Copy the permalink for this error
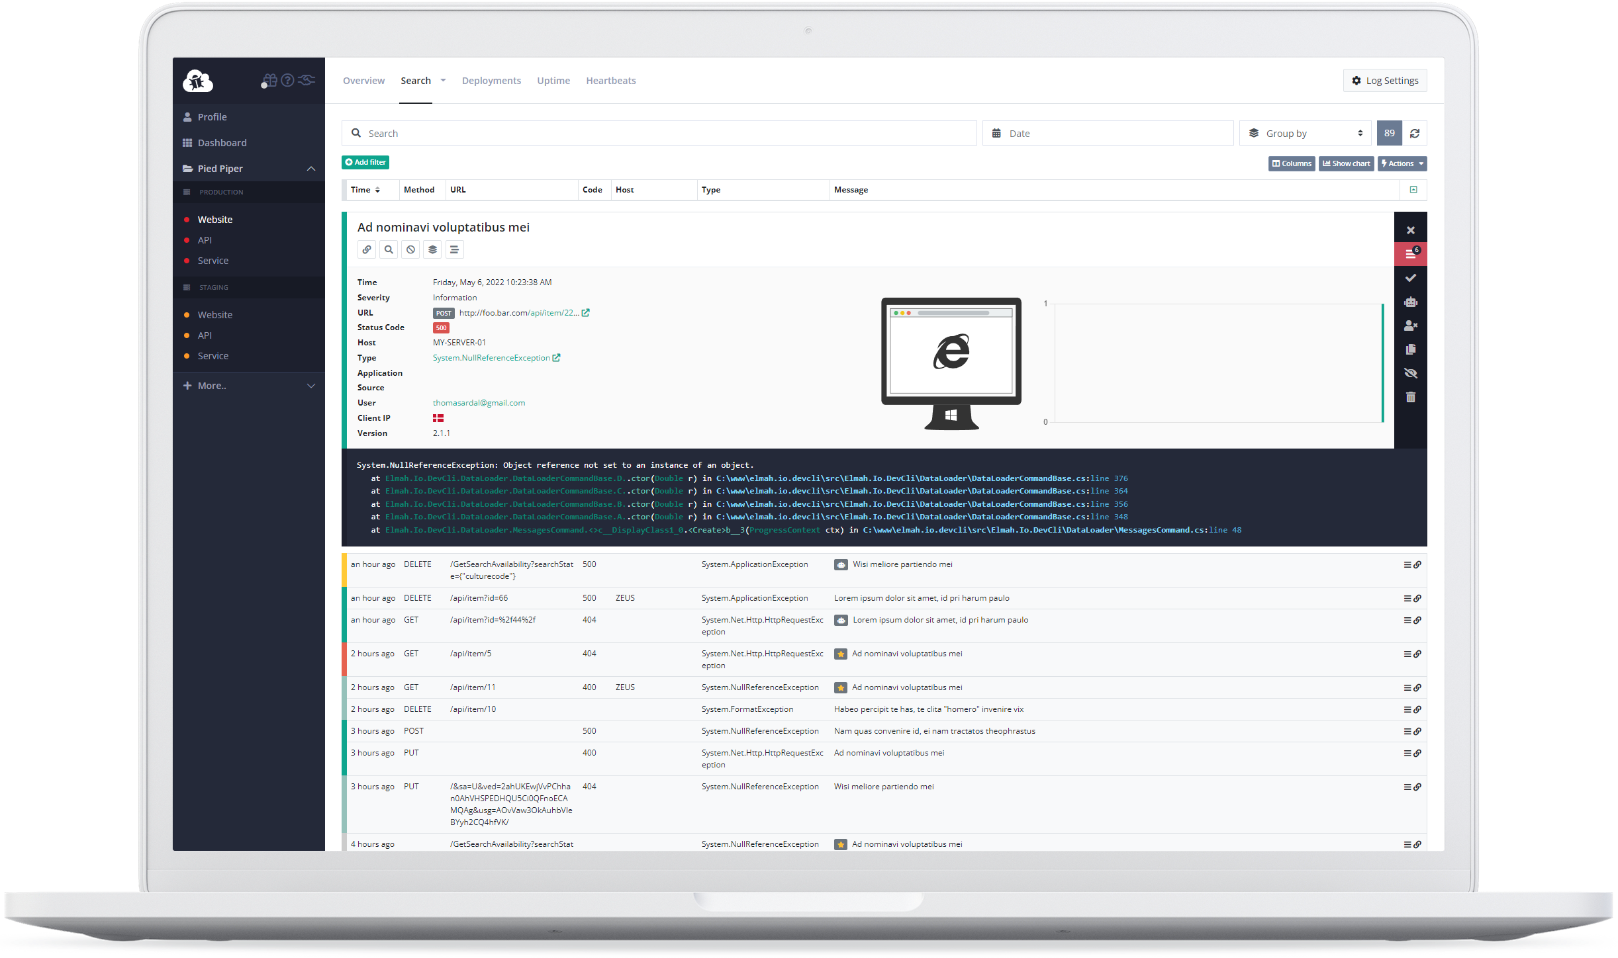 [367, 249]
